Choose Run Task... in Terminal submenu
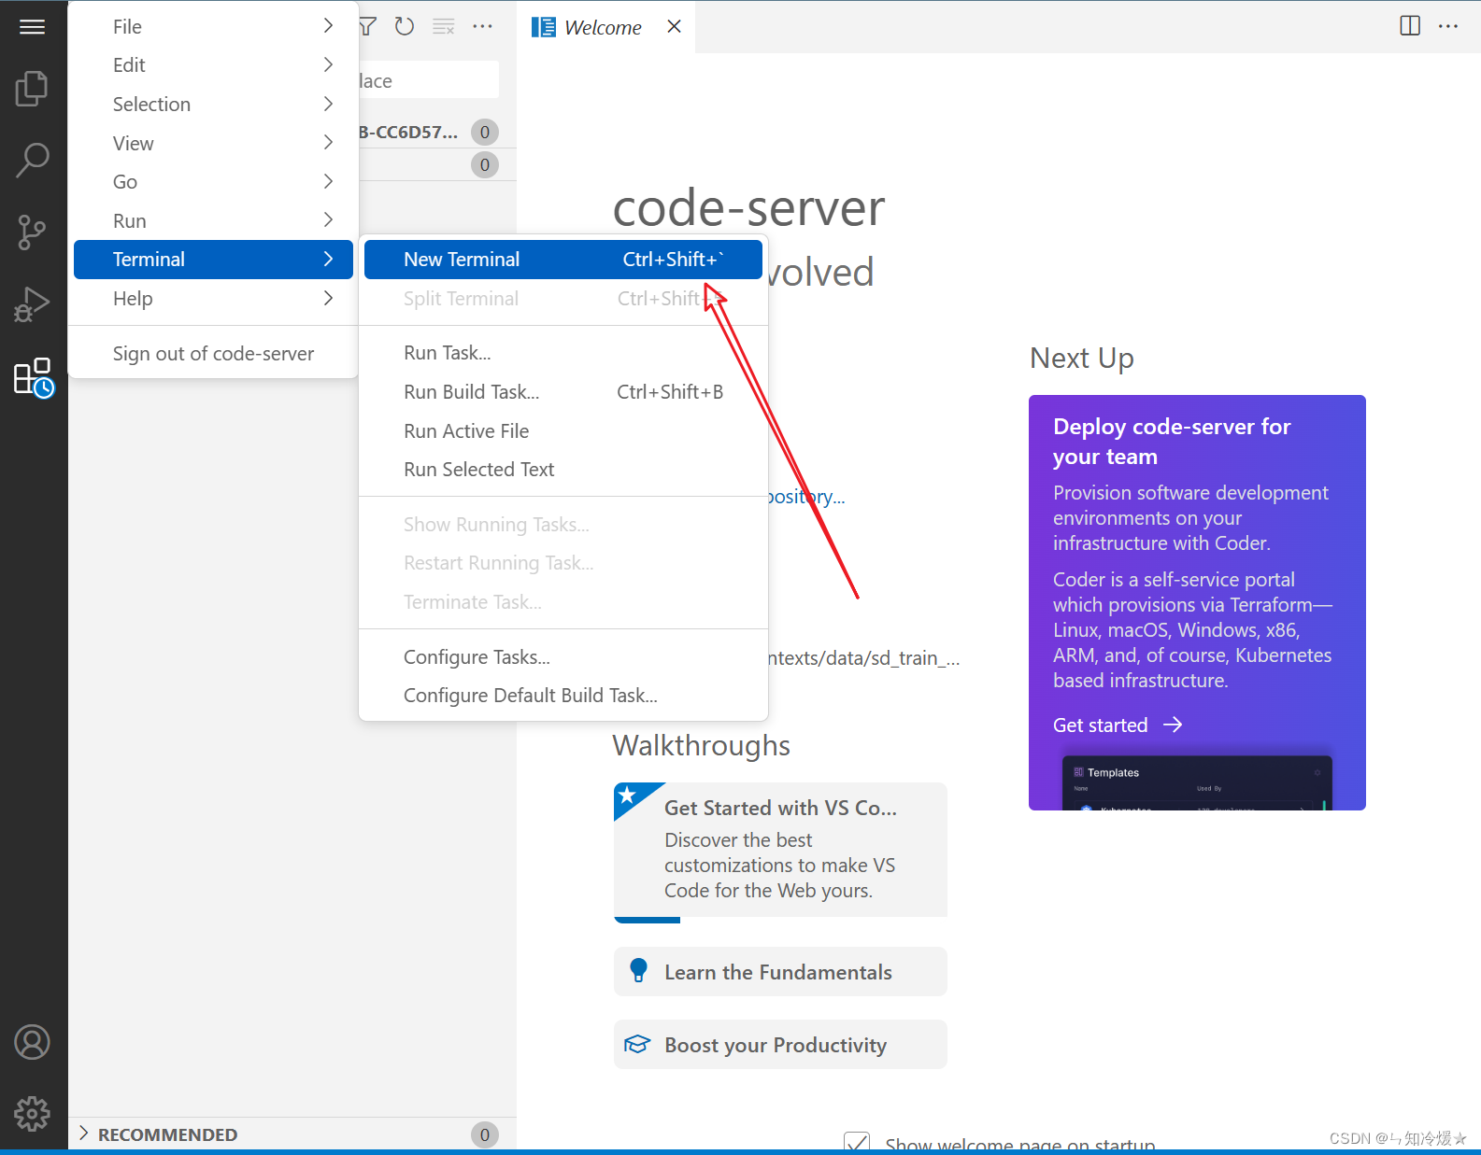Image resolution: width=1481 pixels, height=1155 pixels. point(563,353)
